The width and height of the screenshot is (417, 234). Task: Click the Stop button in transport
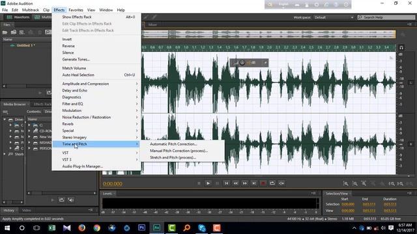[x=199, y=183]
